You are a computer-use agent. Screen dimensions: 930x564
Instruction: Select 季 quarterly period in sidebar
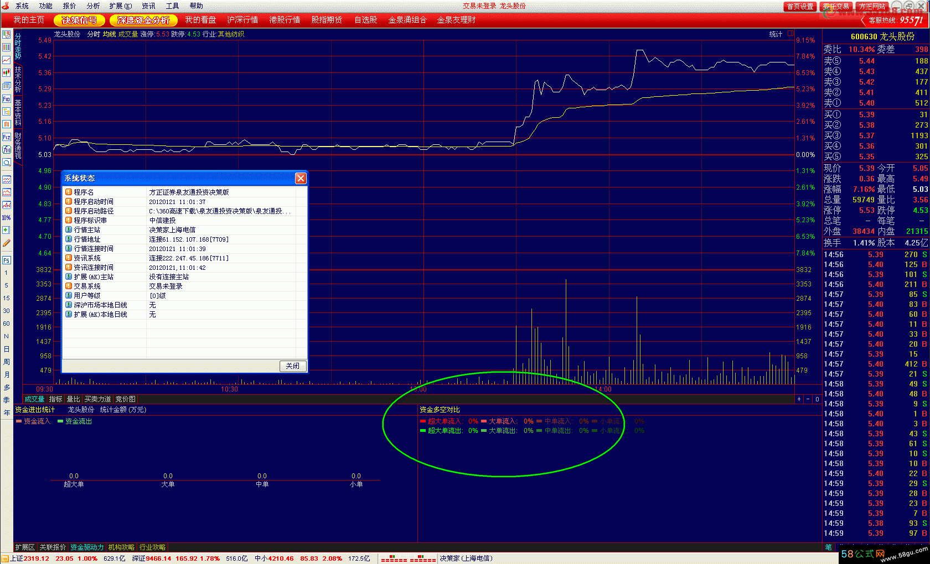[7, 400]
